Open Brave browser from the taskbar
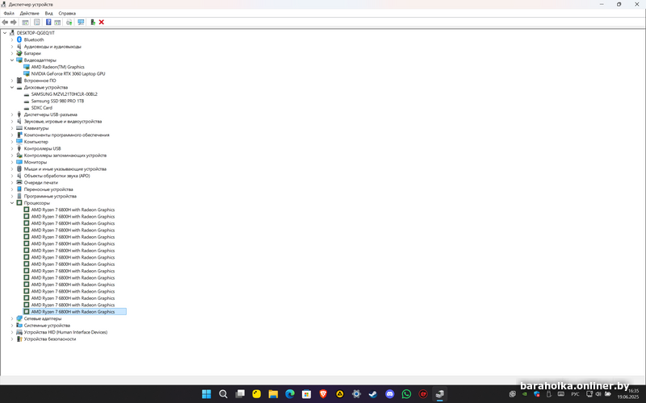 click(323, 394)
